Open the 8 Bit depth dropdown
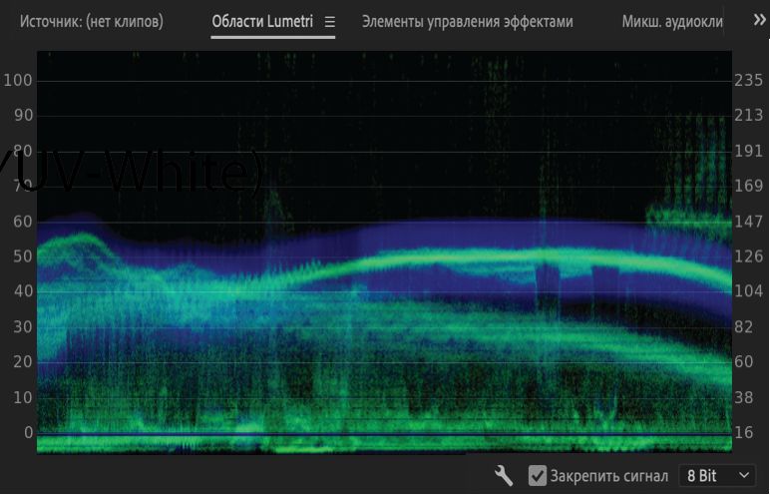The height and width of the screenshot is (496, 770). (717, 476)
